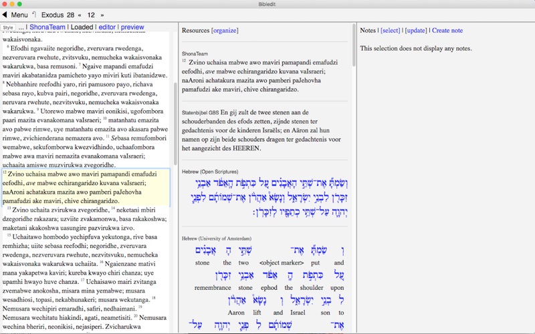
Task: Click the ellipsis next to Style
Action: [21, 27]
